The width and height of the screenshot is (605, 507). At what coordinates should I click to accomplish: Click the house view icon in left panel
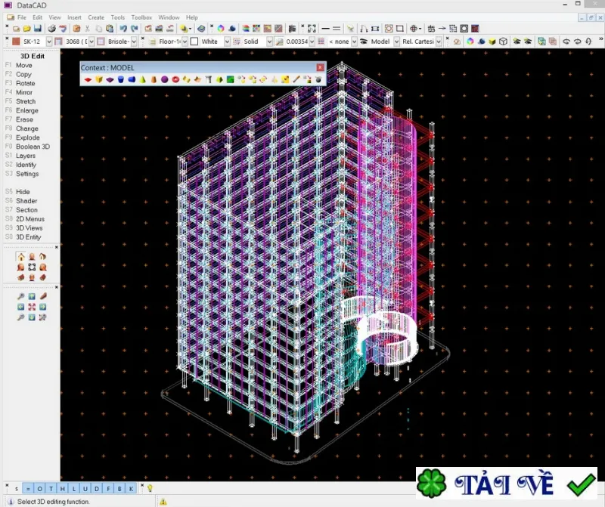[x=21, y=257]
